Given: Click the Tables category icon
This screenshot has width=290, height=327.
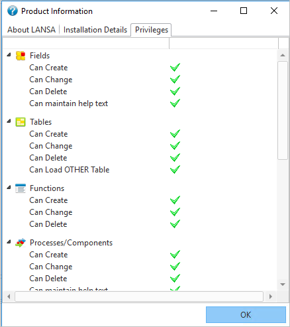Looking at the screenshot, I should coord(21,122).
